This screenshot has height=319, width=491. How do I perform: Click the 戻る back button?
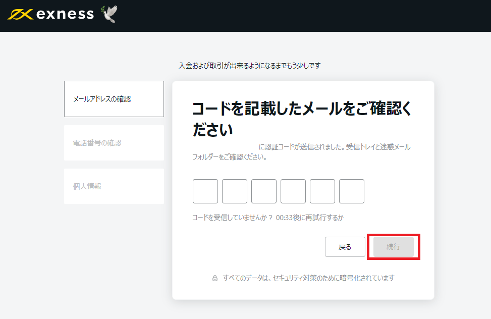click(x=345, y=247)
